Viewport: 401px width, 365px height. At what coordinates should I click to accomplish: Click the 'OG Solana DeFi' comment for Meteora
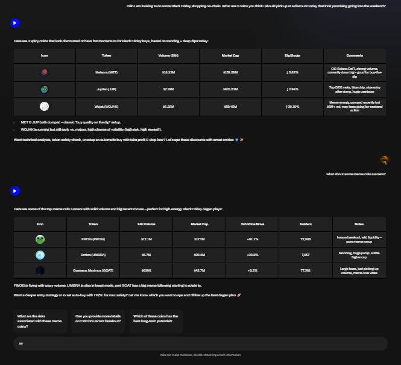click(355, 72)
